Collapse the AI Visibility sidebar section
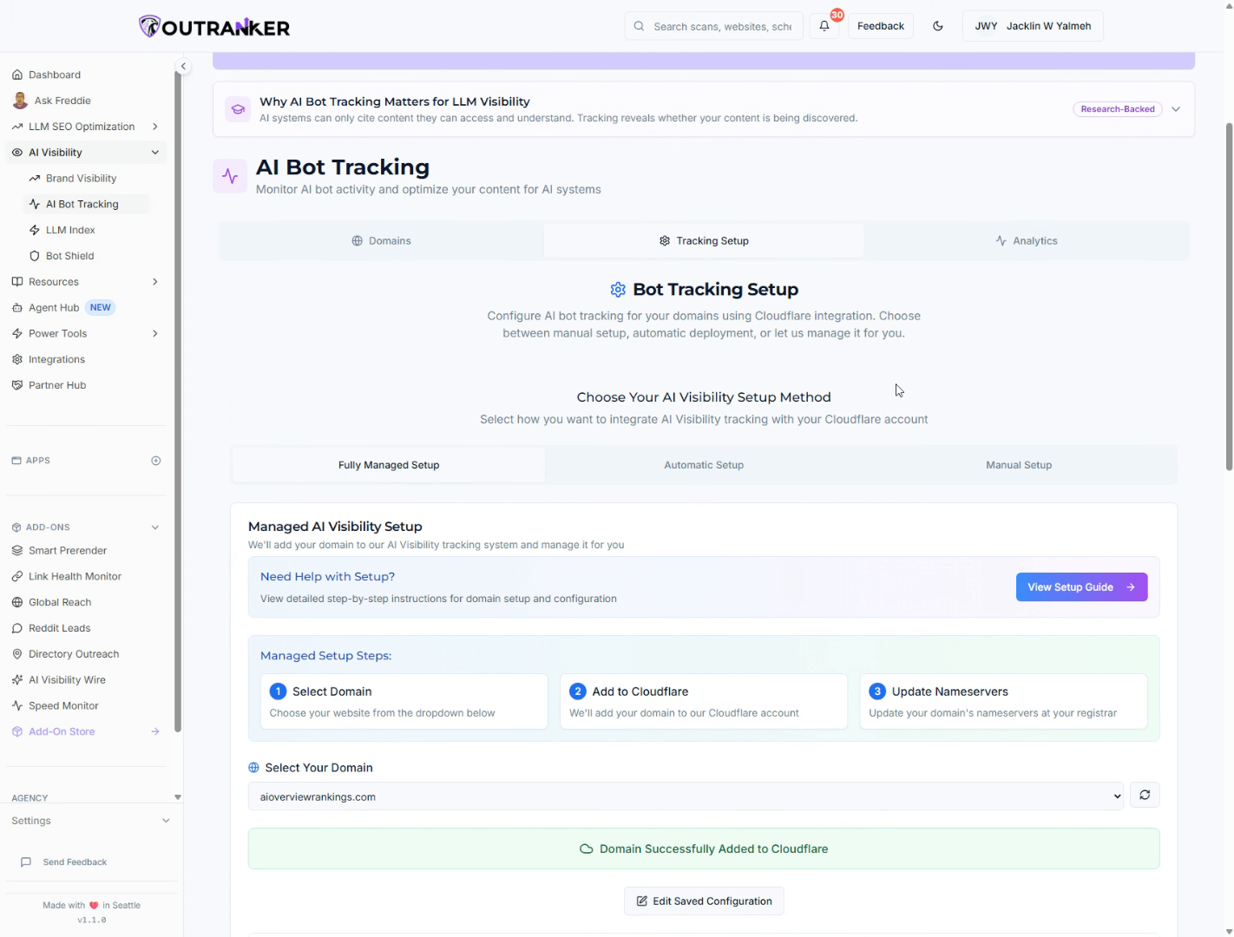The image size is (1234, 937). (x=155, y=153)
